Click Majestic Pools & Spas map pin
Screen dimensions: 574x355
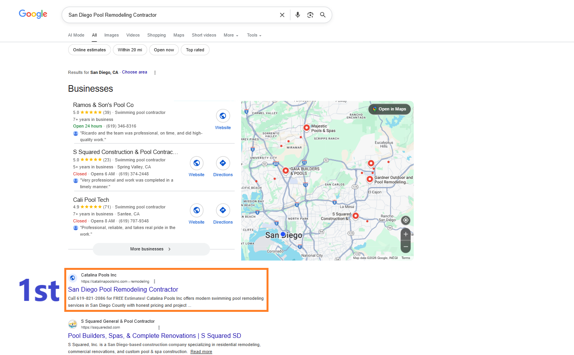307,127
